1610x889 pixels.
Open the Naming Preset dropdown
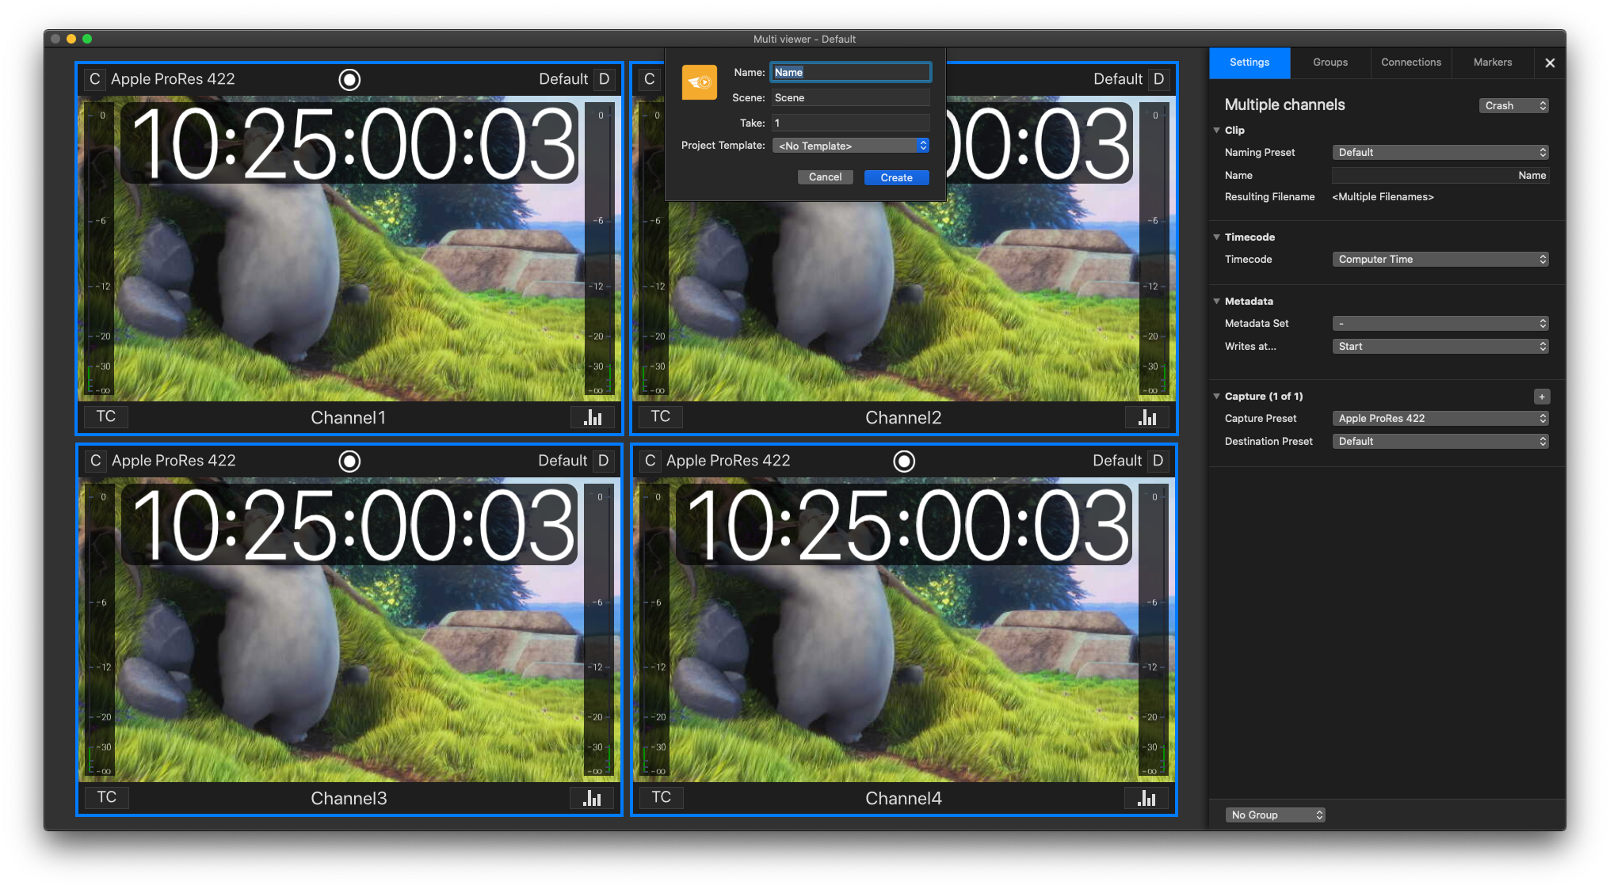click(1440, 153)
